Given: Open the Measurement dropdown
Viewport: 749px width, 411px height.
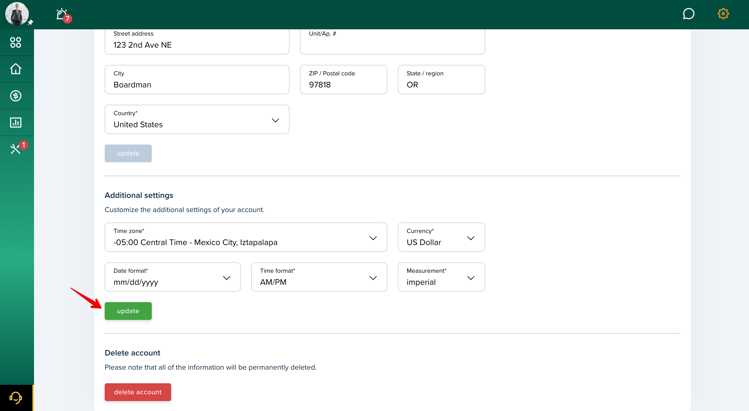Looking at the screenshot, I should tap(441, 277).
